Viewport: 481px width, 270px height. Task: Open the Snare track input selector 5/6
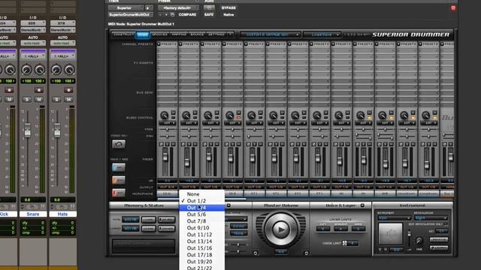tap(33, 23)
